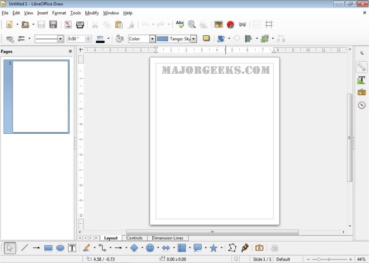369x263 pixels.
Task: Open the Modify menu
Action: click(92, 13)
